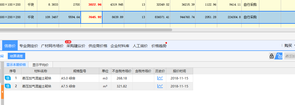
Task: Click the 规格型号 column header
Action: 80,71
